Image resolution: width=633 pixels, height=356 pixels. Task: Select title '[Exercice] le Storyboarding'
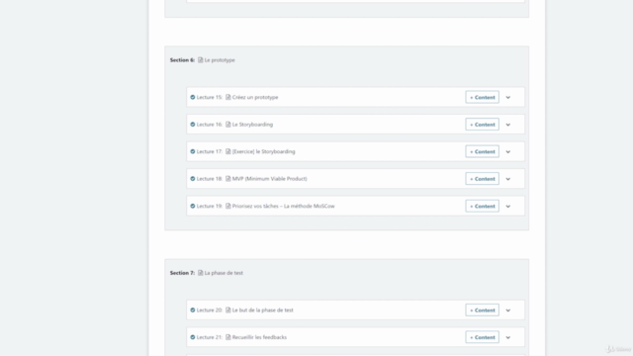coord(264,151)
